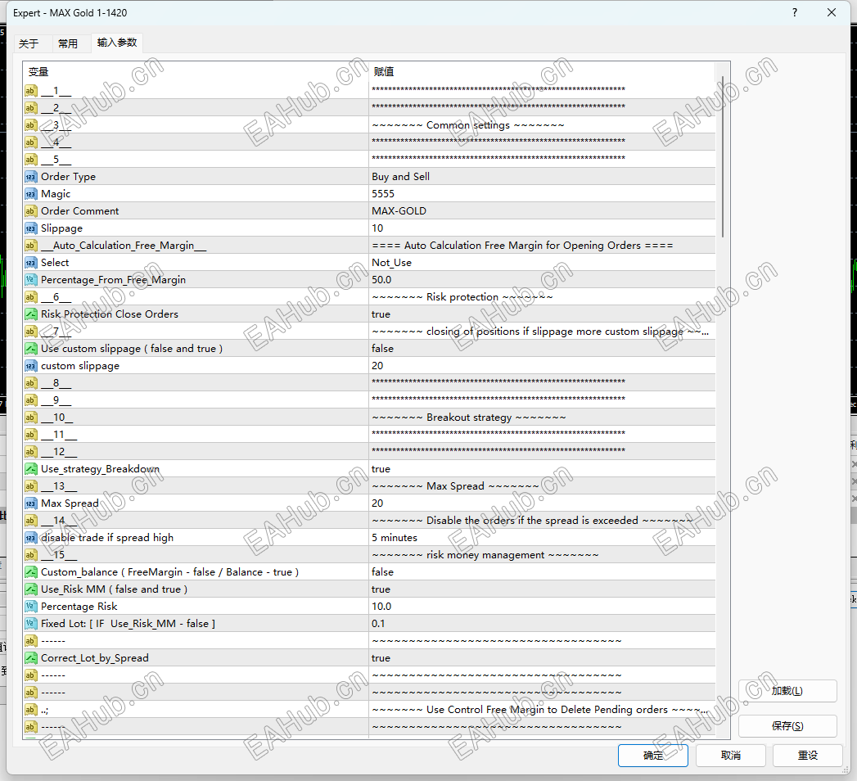
Task: Click the integer icon beside Order Type
Action: [31, 177]
